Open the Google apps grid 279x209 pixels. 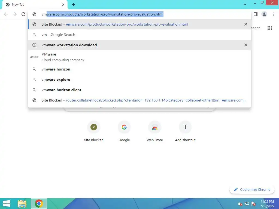click(x=269, y=28)
